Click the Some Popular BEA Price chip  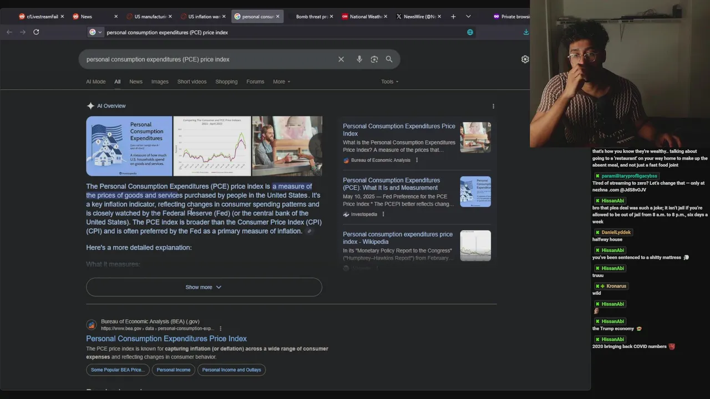tap(118, 370)
